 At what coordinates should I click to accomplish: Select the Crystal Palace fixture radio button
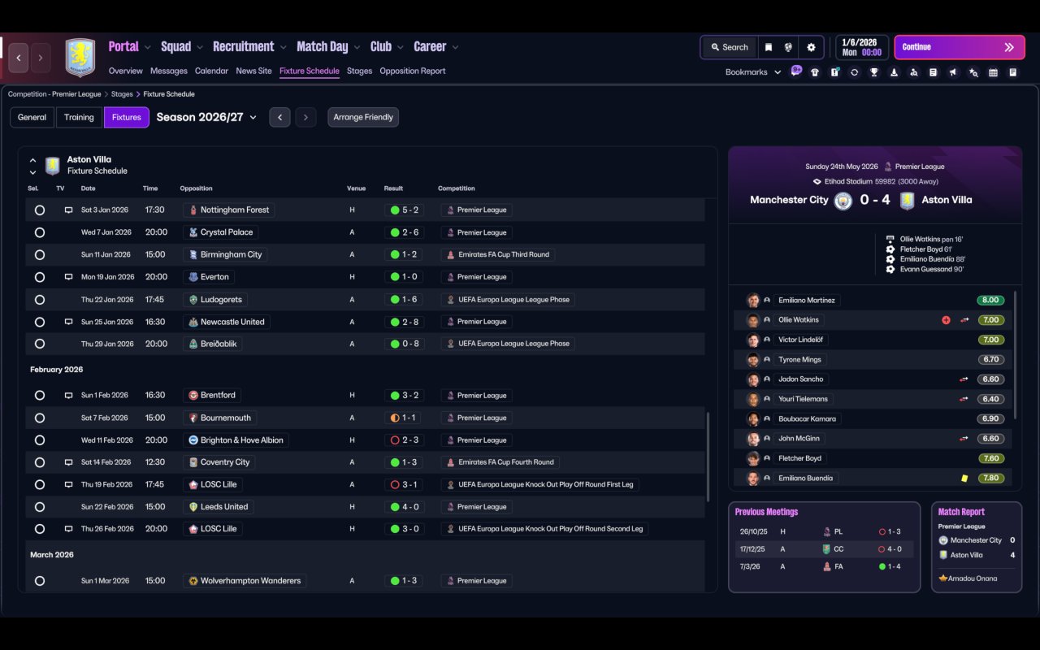pos(39,232)
